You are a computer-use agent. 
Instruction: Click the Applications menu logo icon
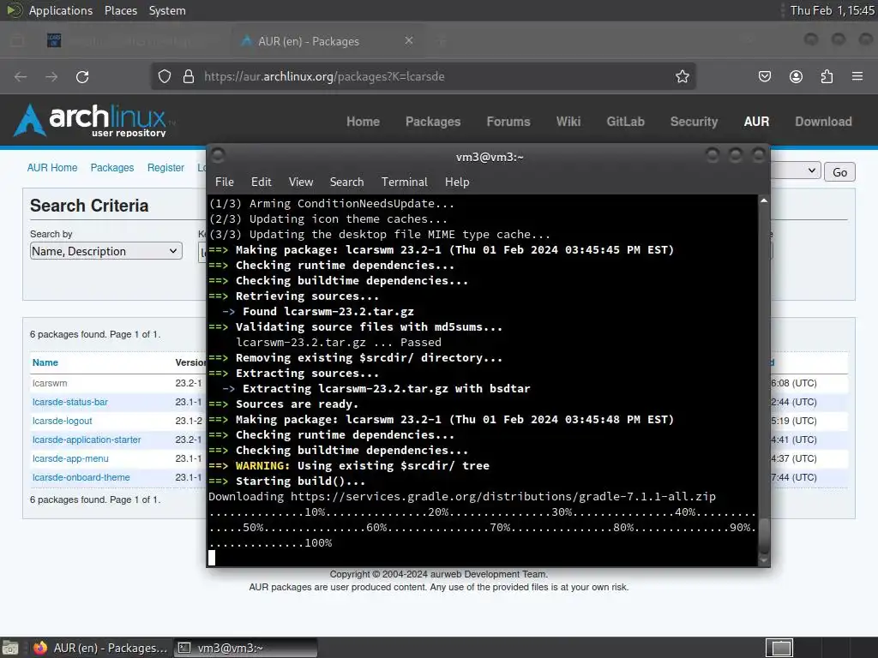point(14,10)
